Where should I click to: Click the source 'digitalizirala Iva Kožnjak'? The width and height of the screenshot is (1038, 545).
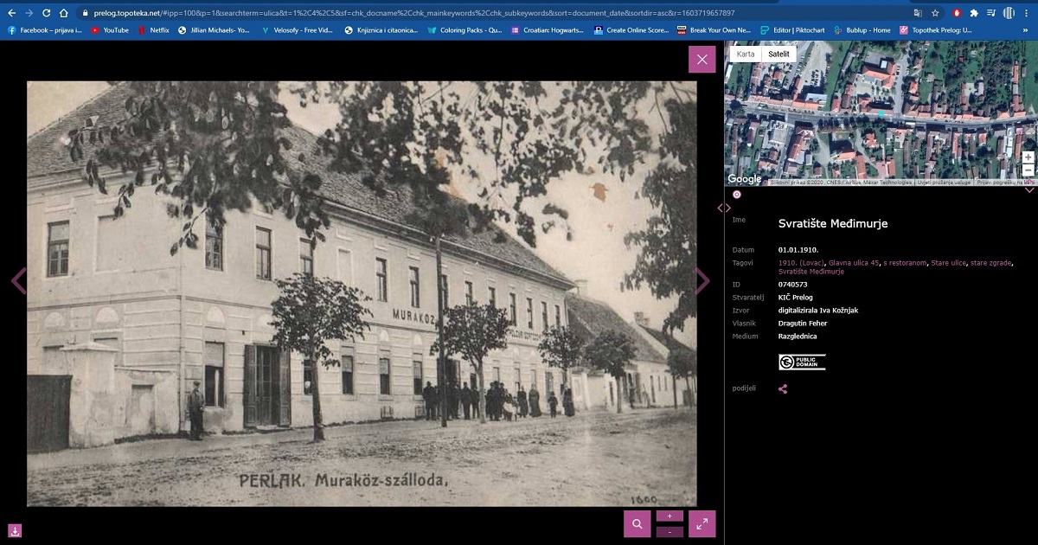point(818,311)
